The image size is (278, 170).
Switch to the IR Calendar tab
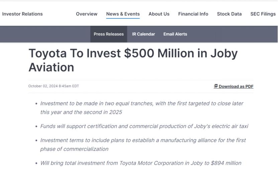144,34
